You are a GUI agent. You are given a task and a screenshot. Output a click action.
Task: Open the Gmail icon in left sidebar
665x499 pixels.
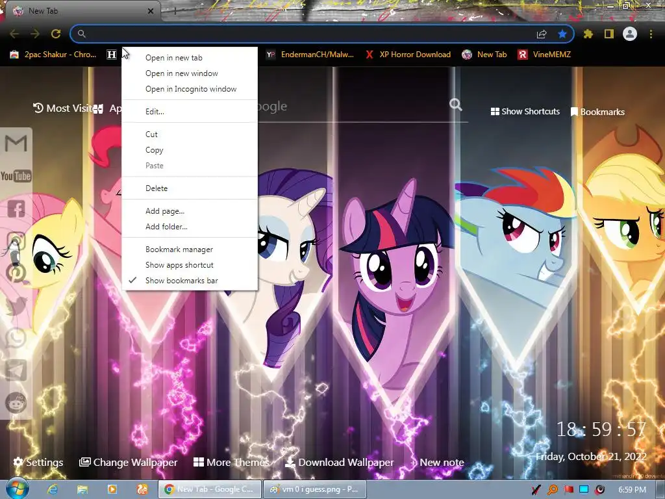[x=16, y=144]
